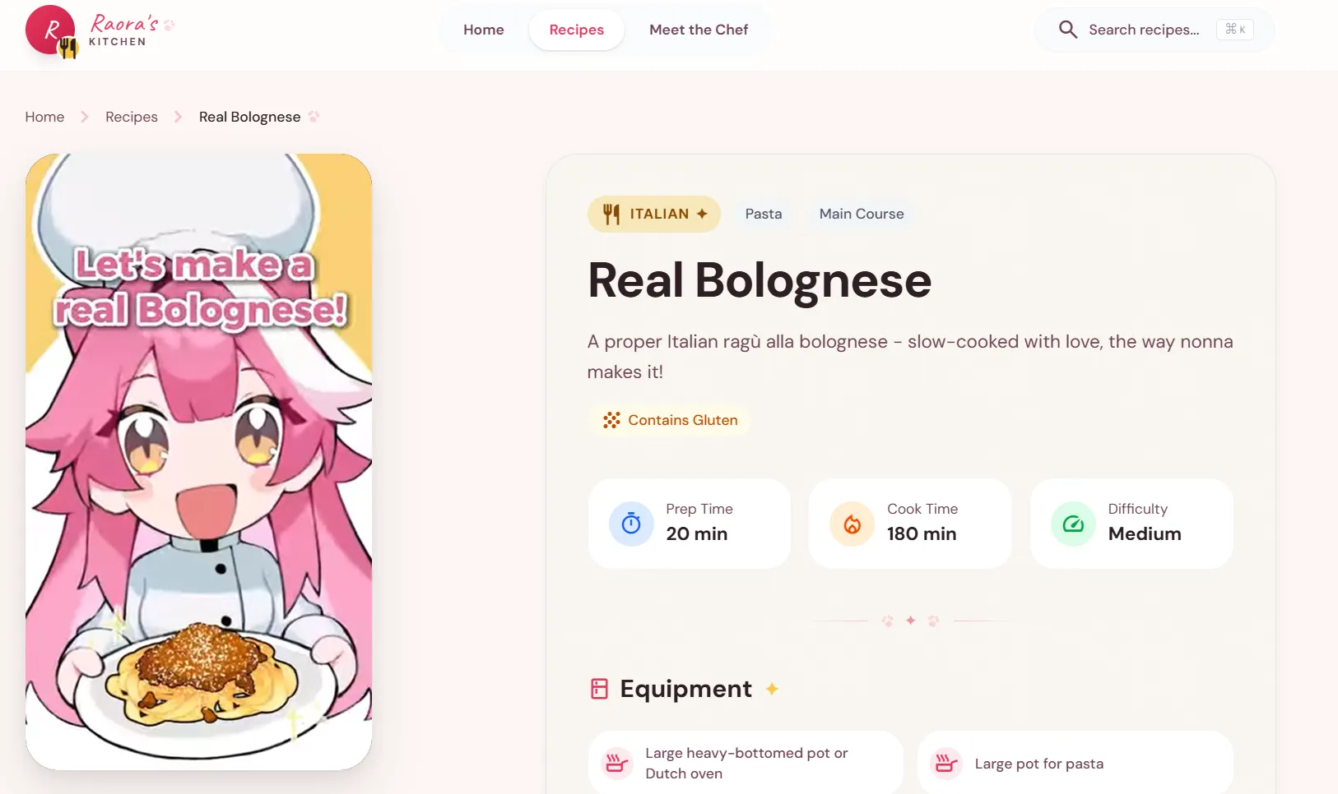Click the Large pot for pasta icon
The image size is (1338, 794).
(x=945, y=763)
